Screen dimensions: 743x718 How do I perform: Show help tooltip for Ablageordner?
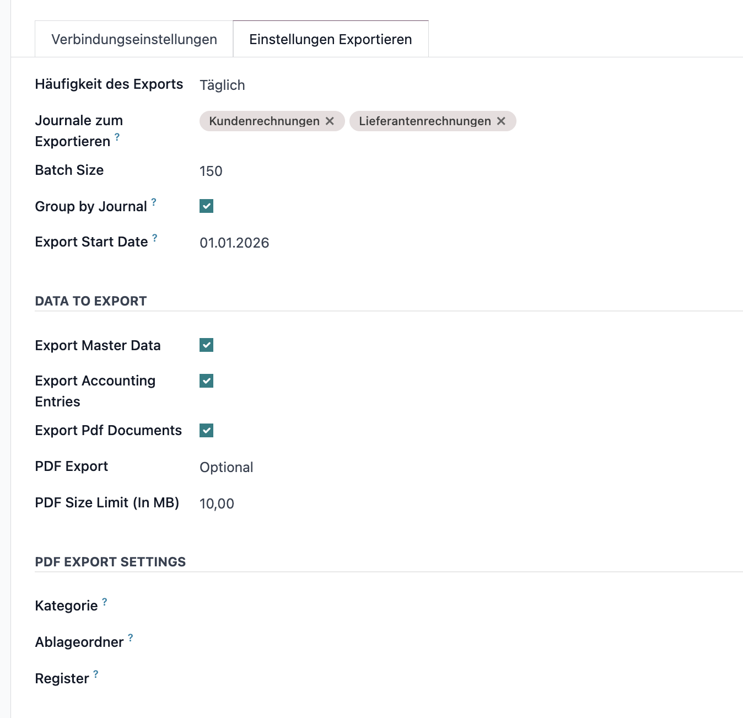[x=131, y=637]
